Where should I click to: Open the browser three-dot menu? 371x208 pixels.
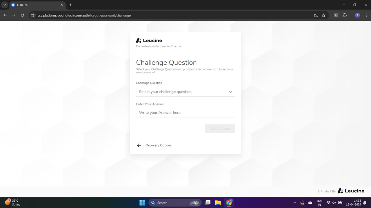point(366,15)
